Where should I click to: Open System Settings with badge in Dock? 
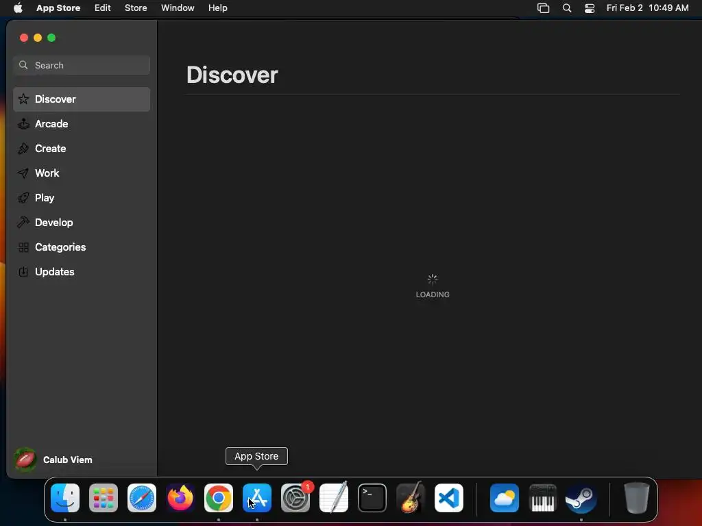coord(295,498)
